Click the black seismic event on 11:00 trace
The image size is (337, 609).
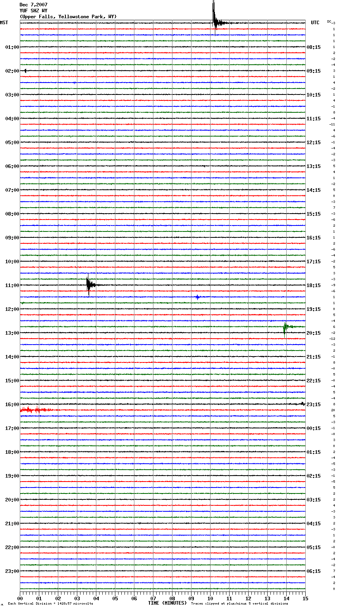pos(89,284)
